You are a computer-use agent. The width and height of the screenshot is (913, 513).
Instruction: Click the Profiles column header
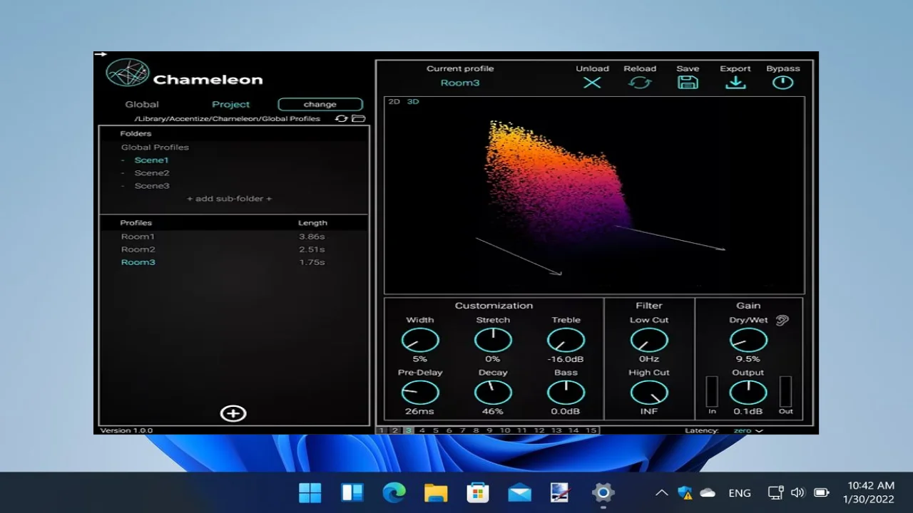tap(136, 223)
